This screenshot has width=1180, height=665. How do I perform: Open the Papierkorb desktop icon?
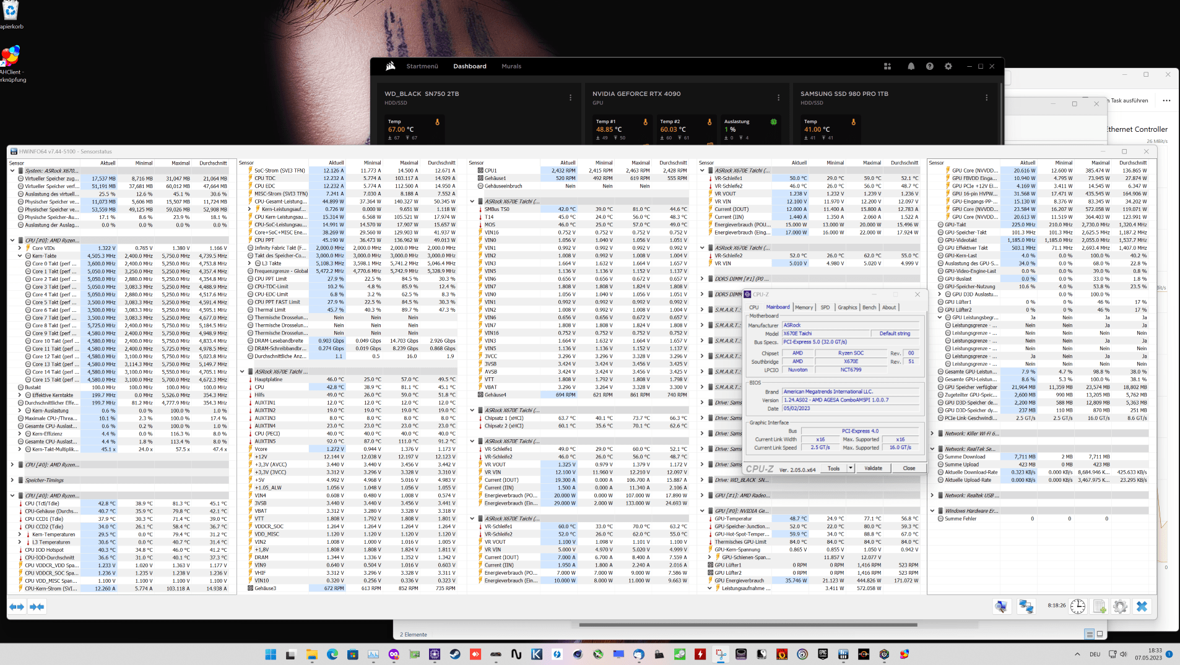click(11, 15)
